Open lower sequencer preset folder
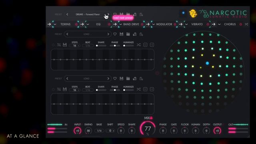Viewport: 256px width, 144px height. coord(128,78)
